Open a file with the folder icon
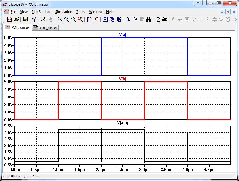The height and width of the screenshot is (181, 239). click(16, 19)
